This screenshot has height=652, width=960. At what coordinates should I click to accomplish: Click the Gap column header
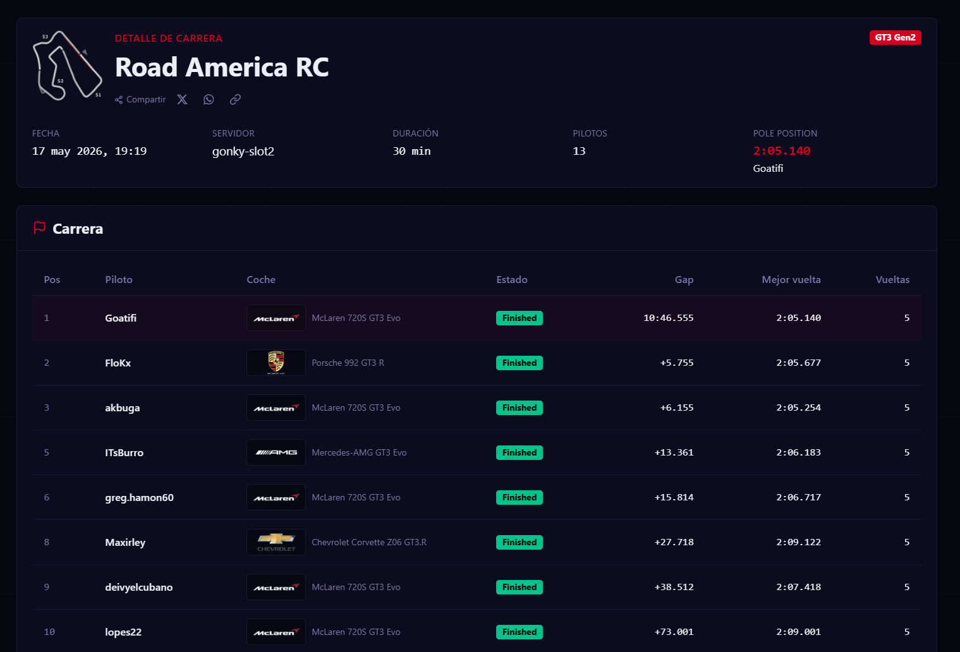point(684,280)
